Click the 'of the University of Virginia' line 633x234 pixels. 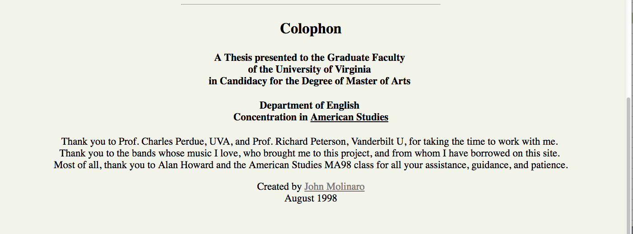(310, 69)
